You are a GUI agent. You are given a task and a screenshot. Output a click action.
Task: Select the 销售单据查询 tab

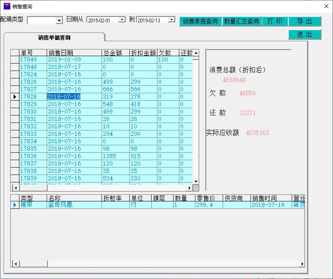click(x=54, y=38)
